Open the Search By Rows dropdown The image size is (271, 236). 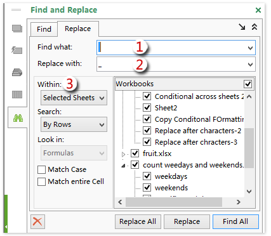tap(74, 124)
